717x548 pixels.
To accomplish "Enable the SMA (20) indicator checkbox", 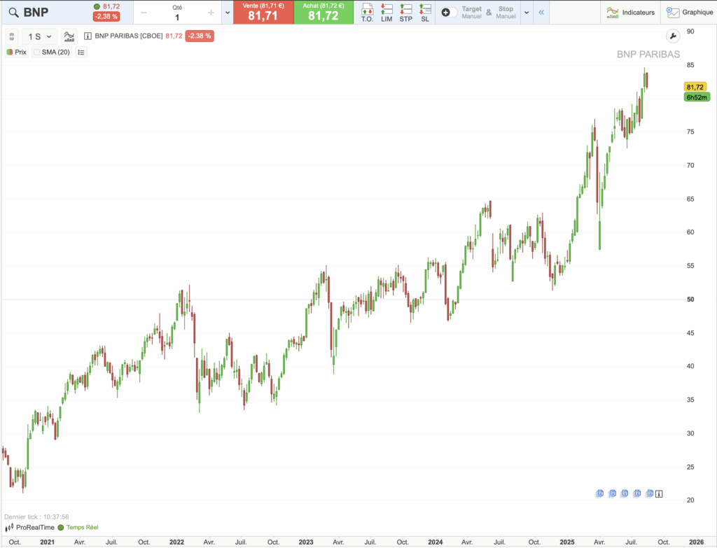I will click(x=37, y=52).
